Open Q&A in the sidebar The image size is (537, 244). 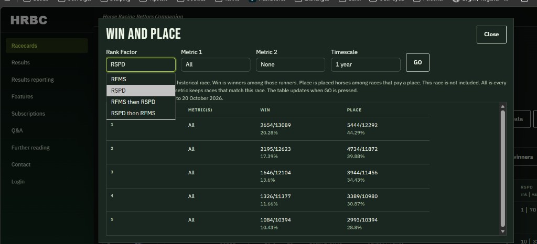(x=17, y=130)
